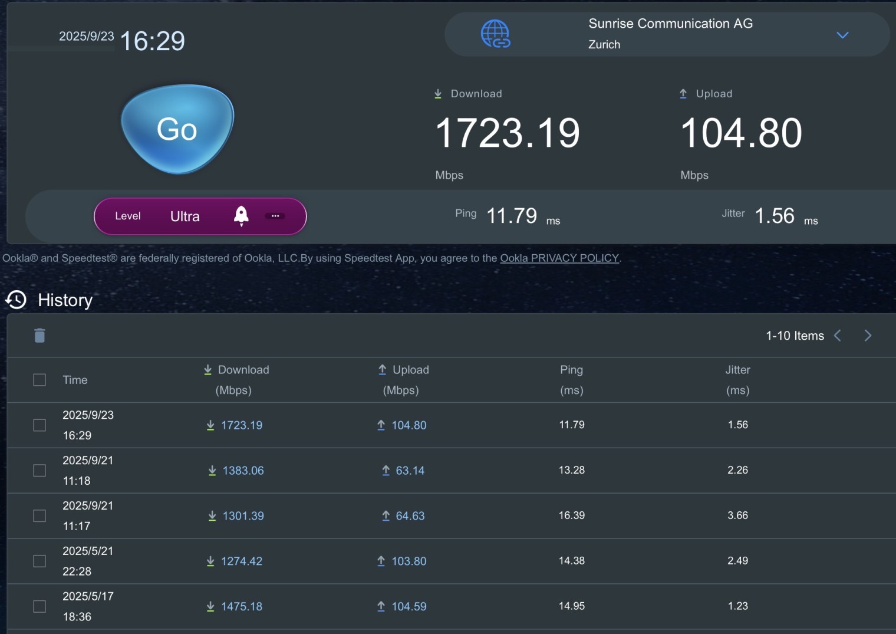Click the rocket icon in Level bar
This screenshot has width=896, height=634.
(x=241, y=216)
